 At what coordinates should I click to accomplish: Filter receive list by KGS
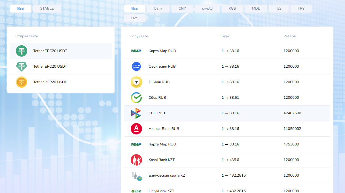coord(232,8)
